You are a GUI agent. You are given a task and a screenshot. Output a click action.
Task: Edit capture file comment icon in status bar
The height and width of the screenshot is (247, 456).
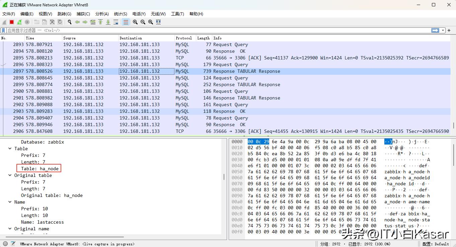(x=13, y=244)
